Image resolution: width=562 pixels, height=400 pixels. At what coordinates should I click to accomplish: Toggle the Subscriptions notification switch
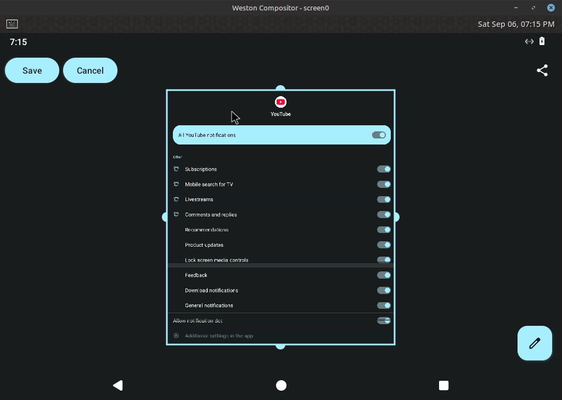[384, 169]
